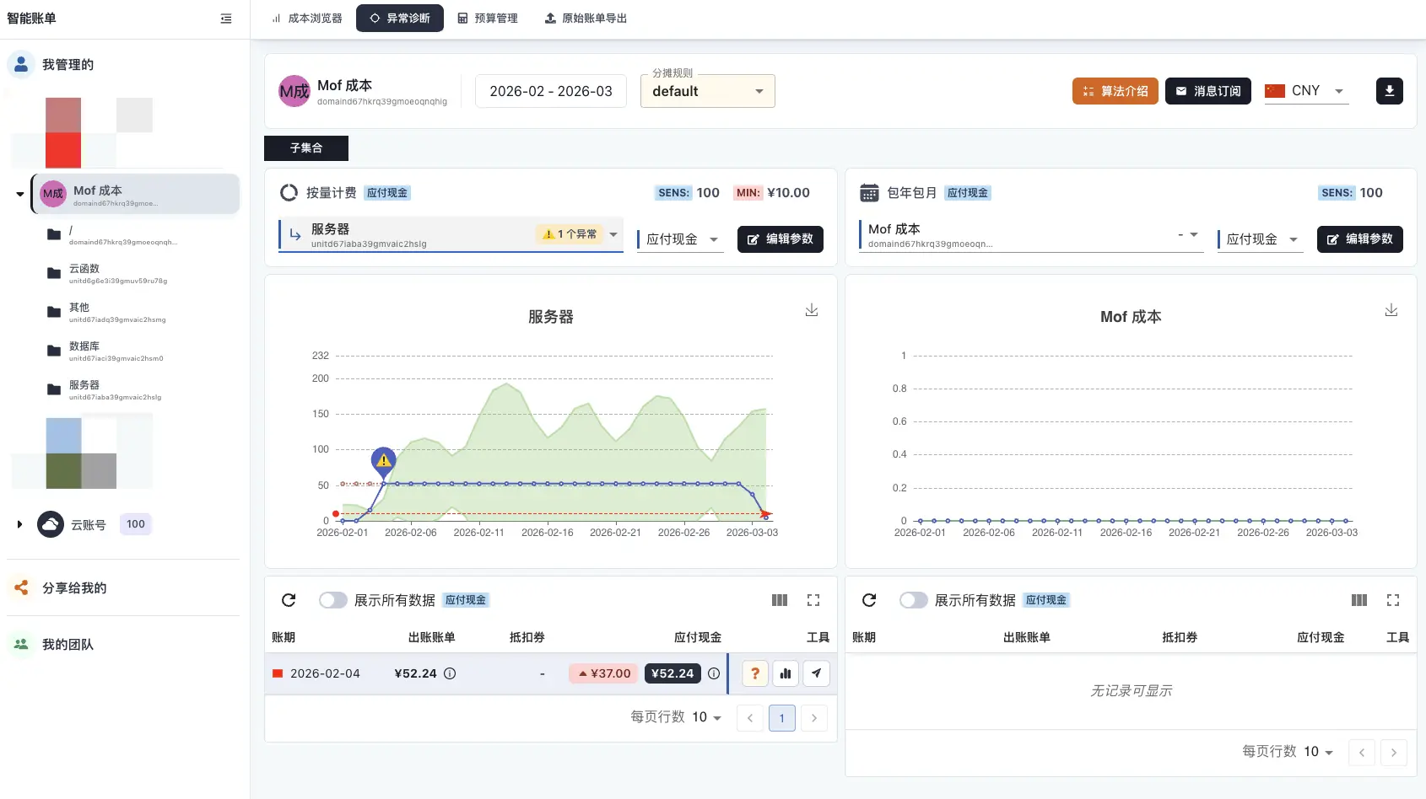Click the 编辑参数 button for 按量计费
This screenshot has width=1426, height=799.
click(780, 239)
